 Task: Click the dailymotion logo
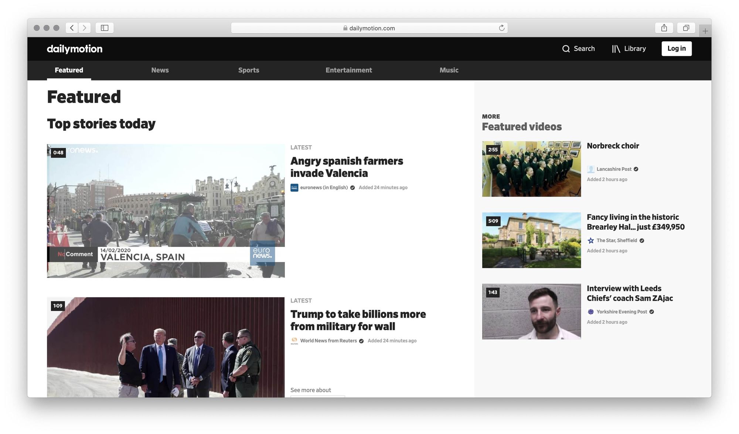[75, 49]
